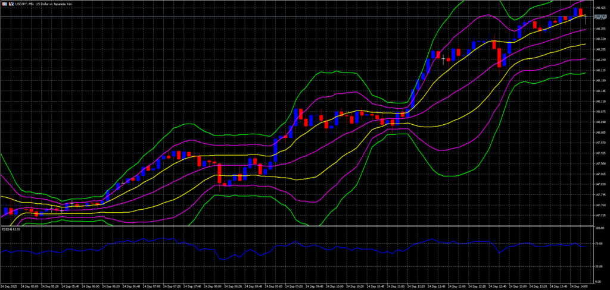Image resolution: width=610 pixels, height=290 pixels.
Task: Select the leftmost 24 Sep 2025 date label
Action: (x=11, y=286)
